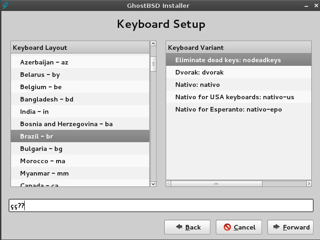Choose Belgium - be layout

80,87
